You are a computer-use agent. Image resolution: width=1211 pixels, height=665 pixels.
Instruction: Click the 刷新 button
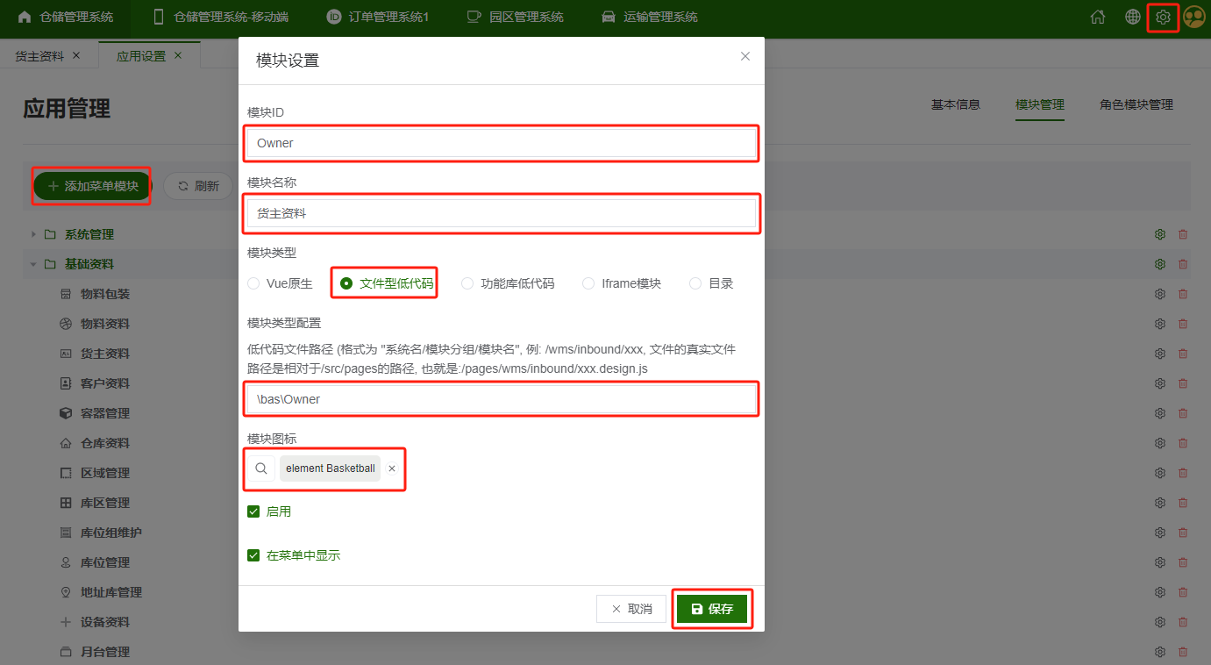(197, 186)
